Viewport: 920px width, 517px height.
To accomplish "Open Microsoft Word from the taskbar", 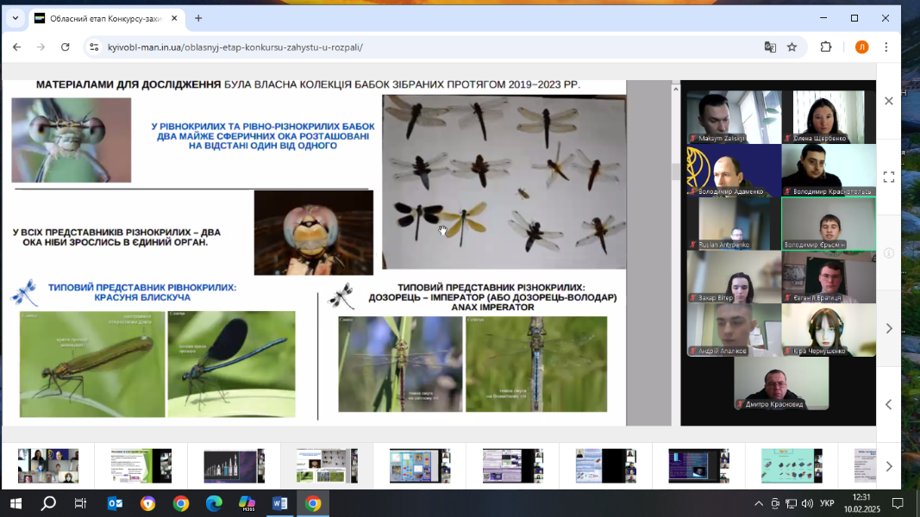I will [279, 503].
